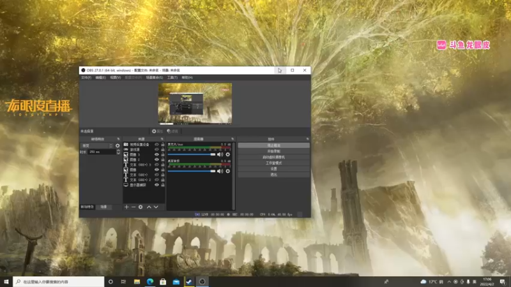Open the 工具(T) menu
This screenshot has width=511, height=287.
(x=172, y=78)
